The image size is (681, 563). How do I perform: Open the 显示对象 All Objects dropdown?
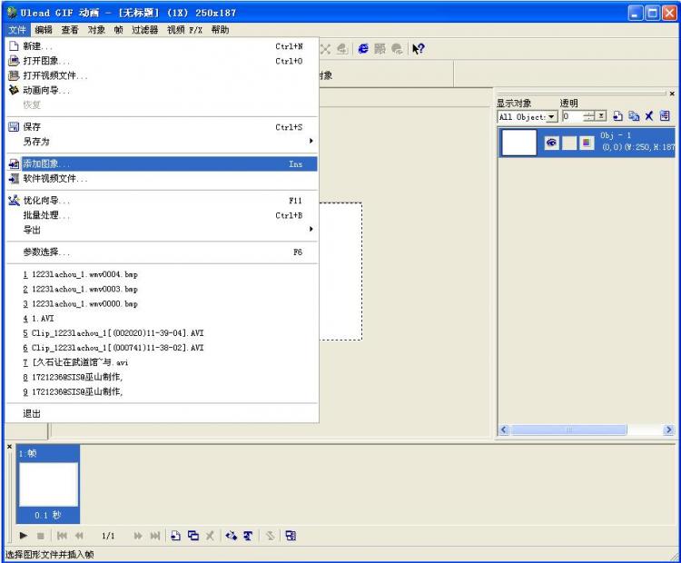(x=551, y=117)
